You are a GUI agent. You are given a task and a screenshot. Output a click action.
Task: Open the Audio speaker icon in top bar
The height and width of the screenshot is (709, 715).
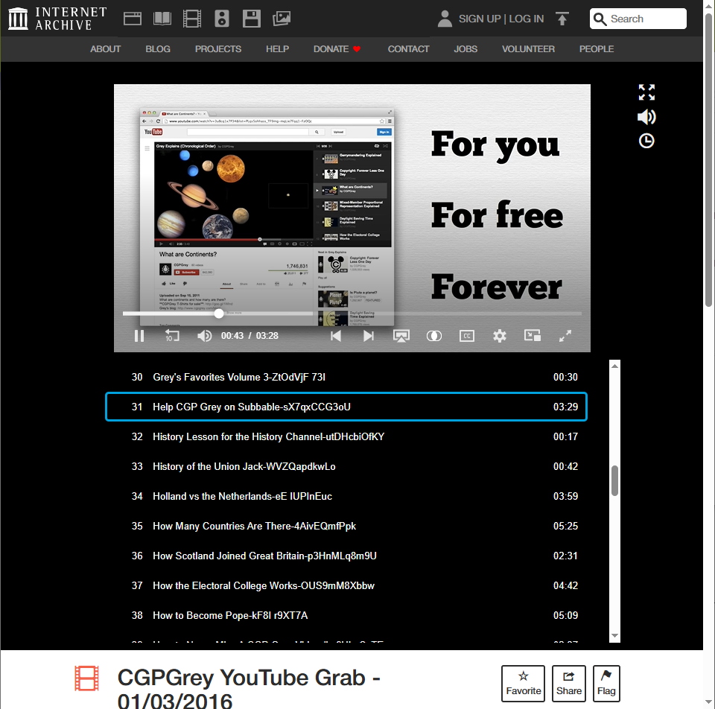222,19
